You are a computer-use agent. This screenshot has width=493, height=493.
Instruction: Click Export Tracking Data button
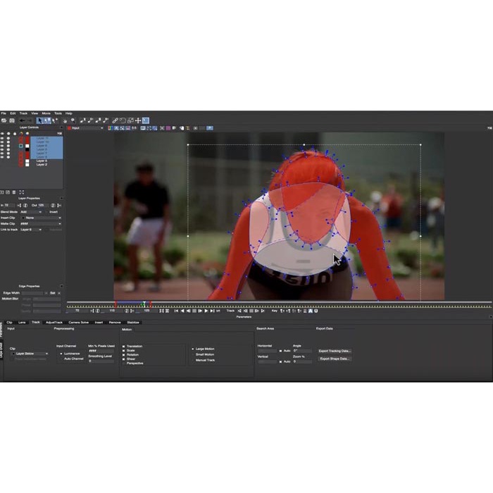click(x=335, y=350)
